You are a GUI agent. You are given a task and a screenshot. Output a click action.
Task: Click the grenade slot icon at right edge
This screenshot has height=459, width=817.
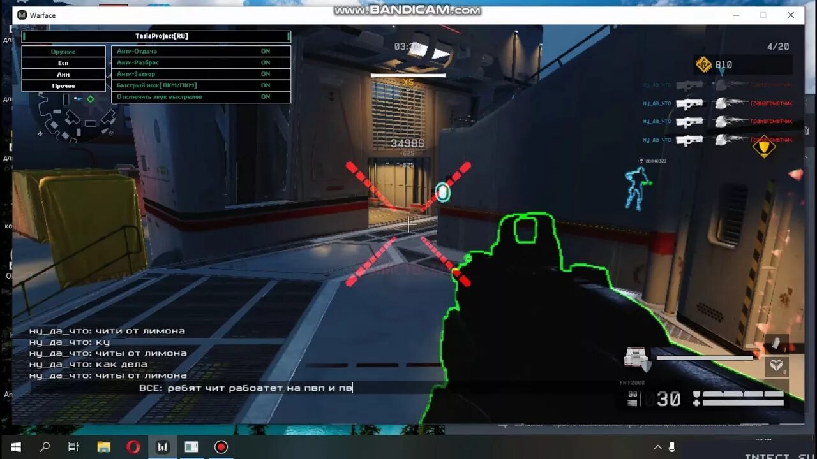pos(777,344)
